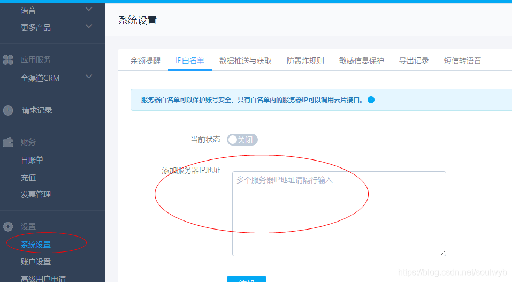This screenshot has width=512, height=282.
Task: Click the 请求记录 clock icon
Action: click(x=8, y=110)
